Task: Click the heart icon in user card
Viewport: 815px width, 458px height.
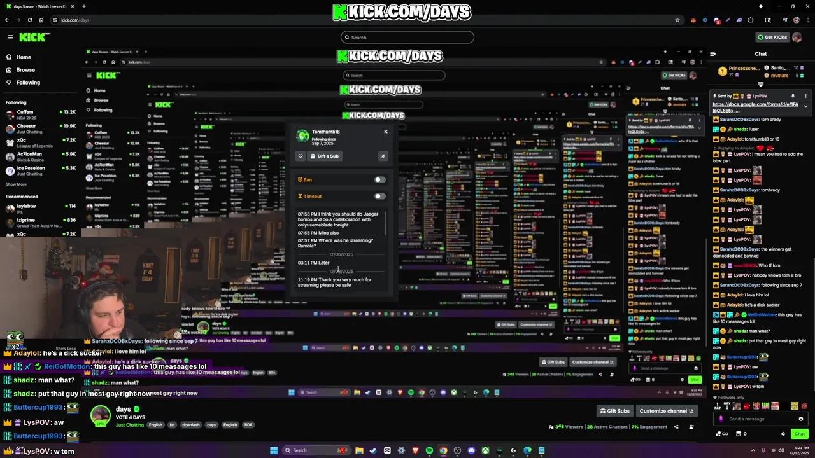Action: [301, 156]
